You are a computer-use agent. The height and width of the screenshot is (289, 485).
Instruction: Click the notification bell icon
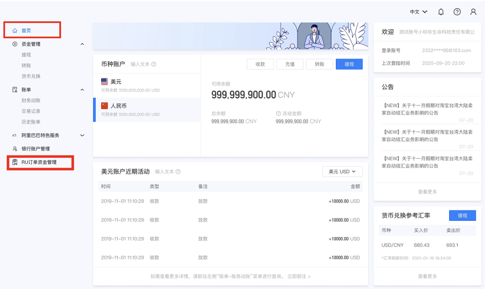click(x=441, y=12)
